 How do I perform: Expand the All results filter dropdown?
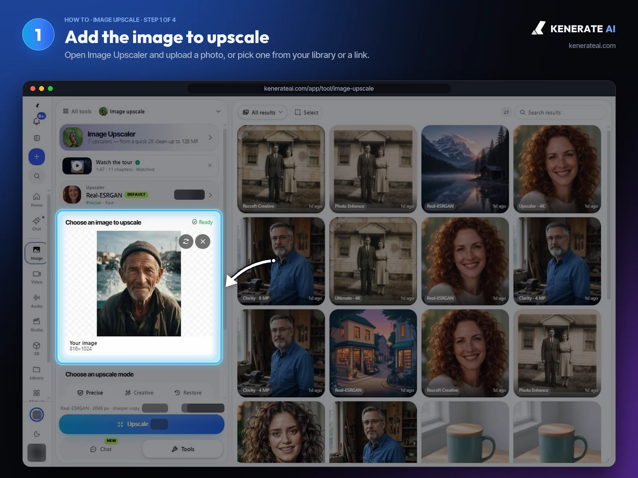pos(263,112)
